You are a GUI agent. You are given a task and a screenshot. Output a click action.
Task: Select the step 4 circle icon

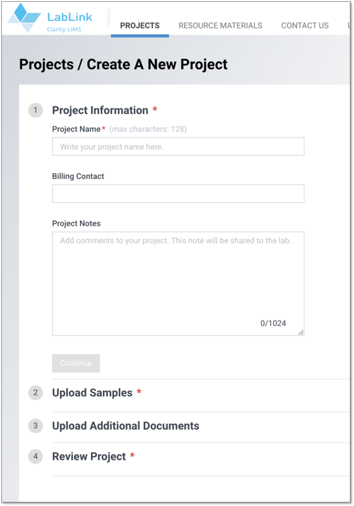pos(35,456)
